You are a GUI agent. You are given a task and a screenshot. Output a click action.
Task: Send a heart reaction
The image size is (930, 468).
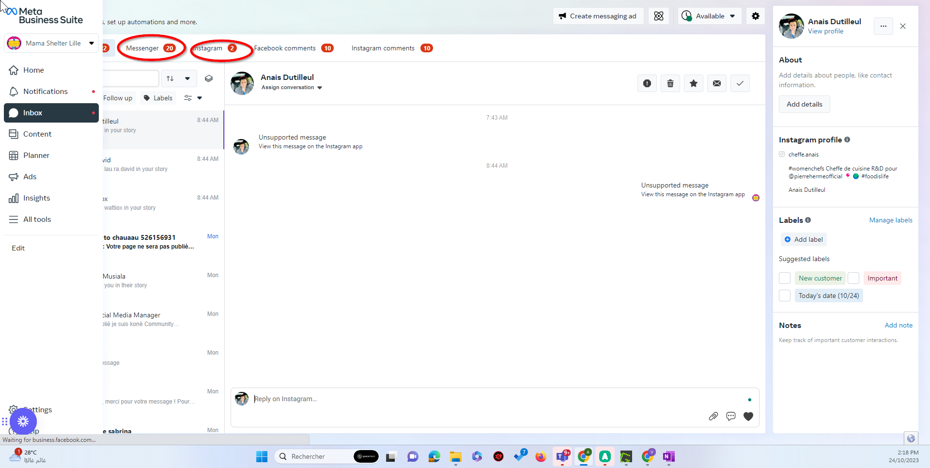(x=748, y=416)
